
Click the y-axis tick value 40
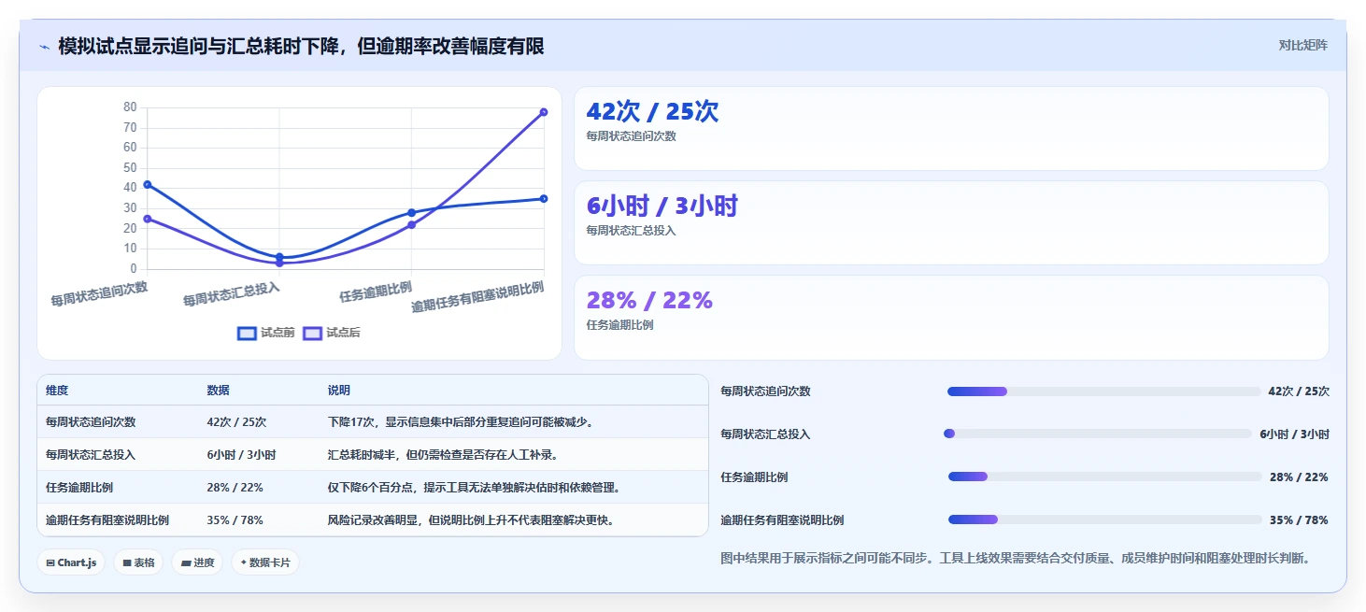tap(130, 188)
